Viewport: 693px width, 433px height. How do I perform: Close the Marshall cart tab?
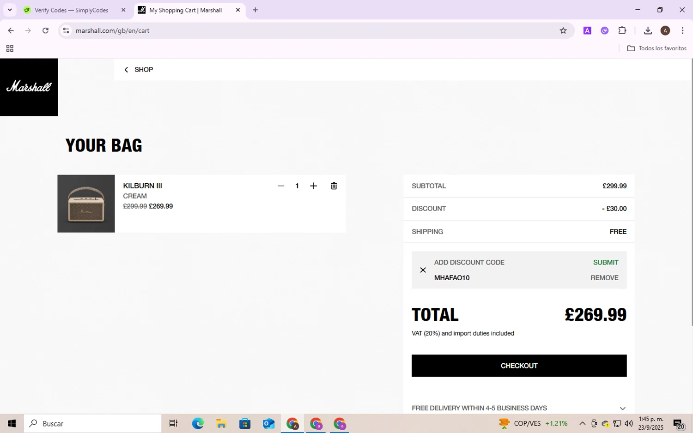coord(238,10)
